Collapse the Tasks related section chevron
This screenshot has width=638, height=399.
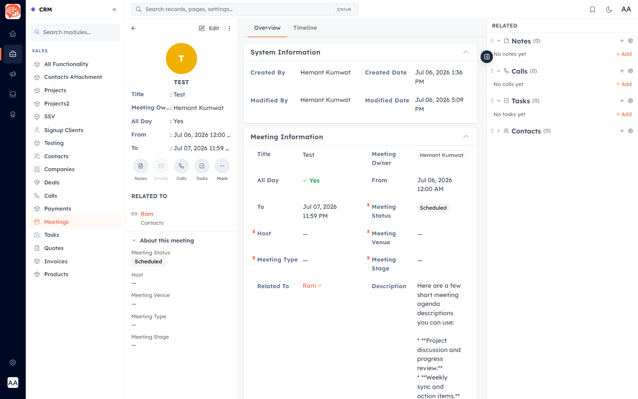[498, 101]
